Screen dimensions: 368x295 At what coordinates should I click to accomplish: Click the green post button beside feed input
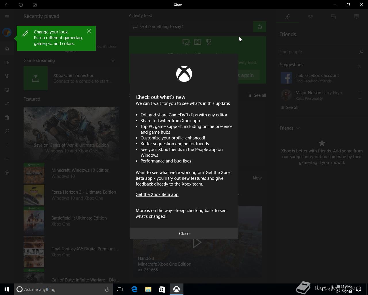click(x=260, y=27)
